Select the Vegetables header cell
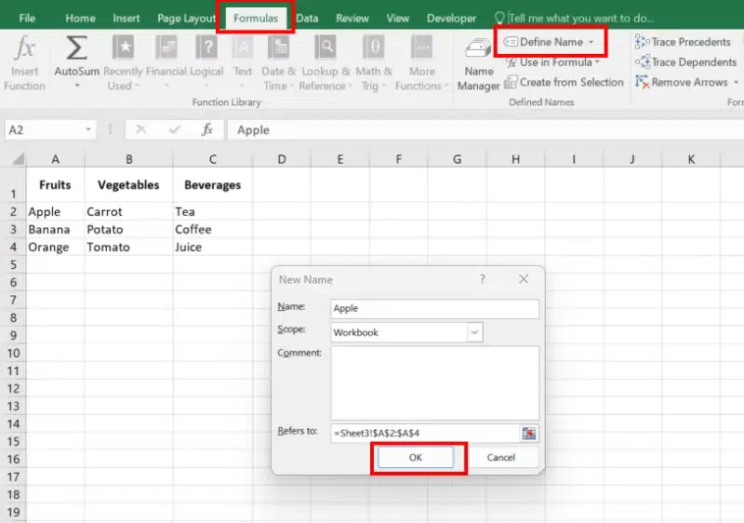This screenshot has width=744, height=523. click(128, 185)
